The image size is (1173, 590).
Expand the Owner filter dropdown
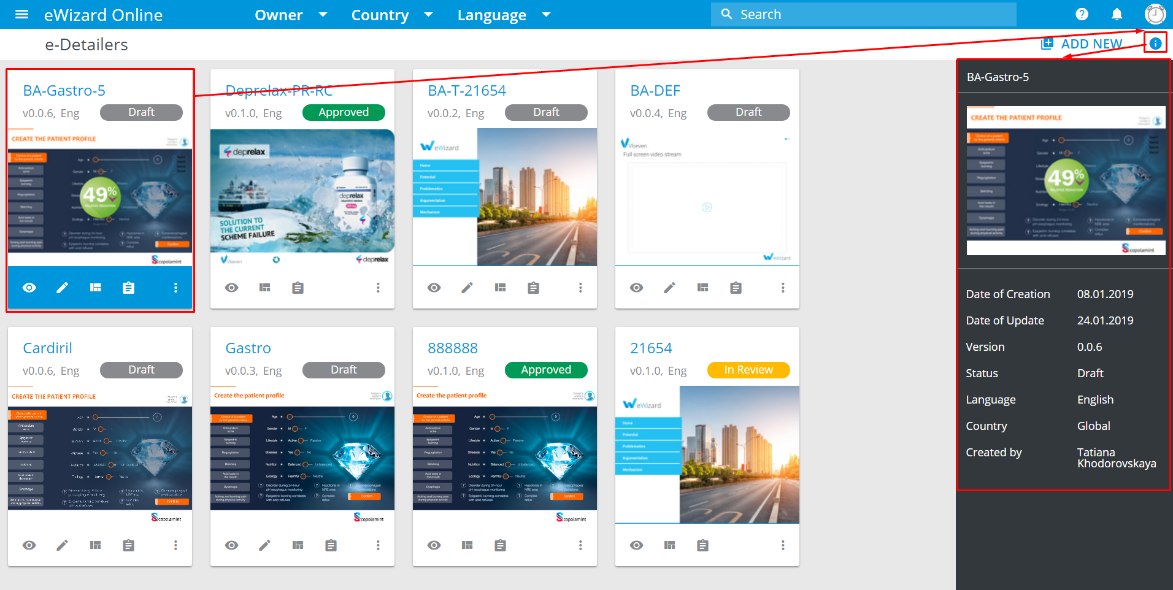(x=291, y=15)
